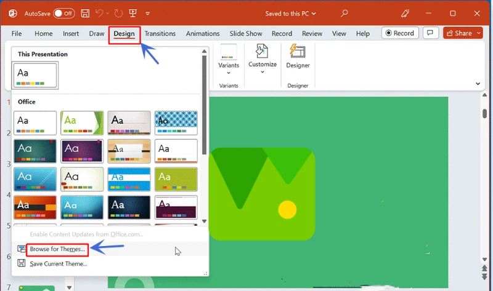Viewport: 493px width, 291px height.
Task: Select the blue and white striped theme
Action: click(x=129, y=179)
